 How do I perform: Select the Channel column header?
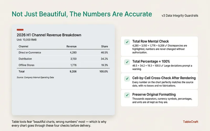click(23, 46)
